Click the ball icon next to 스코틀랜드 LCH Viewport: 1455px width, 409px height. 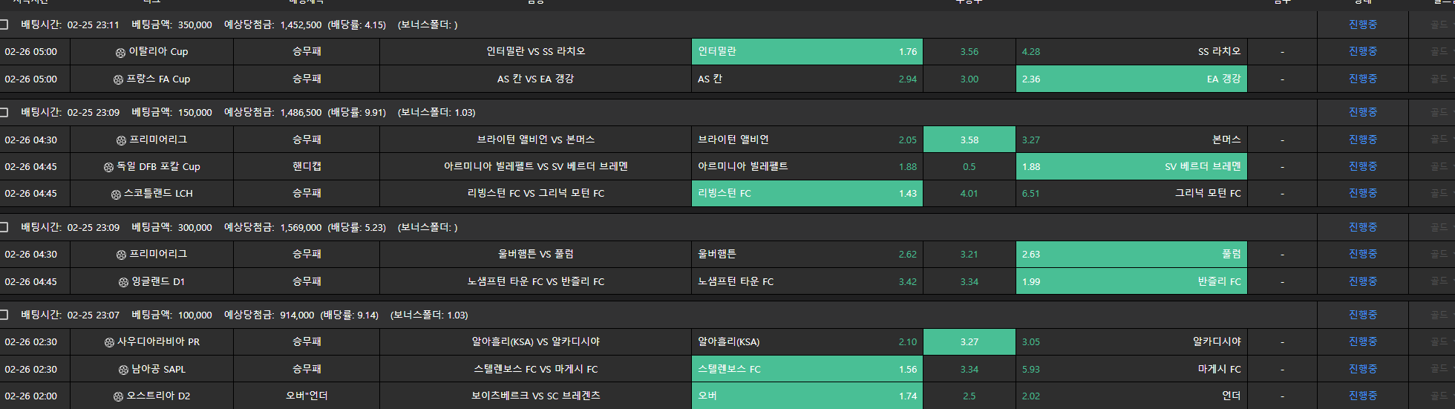point(116,194)
